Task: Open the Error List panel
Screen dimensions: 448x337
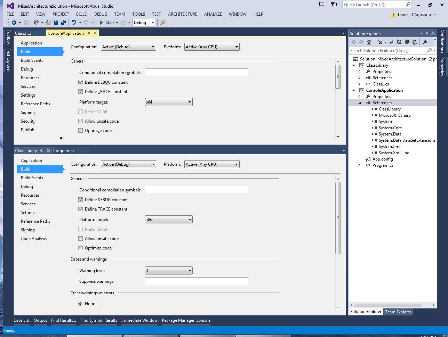Action: (22, 320)
